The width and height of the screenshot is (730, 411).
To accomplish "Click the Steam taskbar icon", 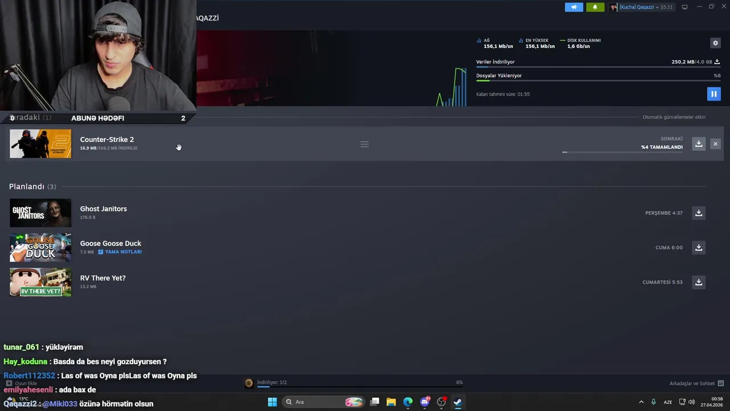I will [458, 402].
